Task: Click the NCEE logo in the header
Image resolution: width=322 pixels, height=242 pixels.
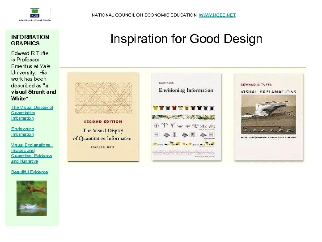Action: (x=35, y=14)
